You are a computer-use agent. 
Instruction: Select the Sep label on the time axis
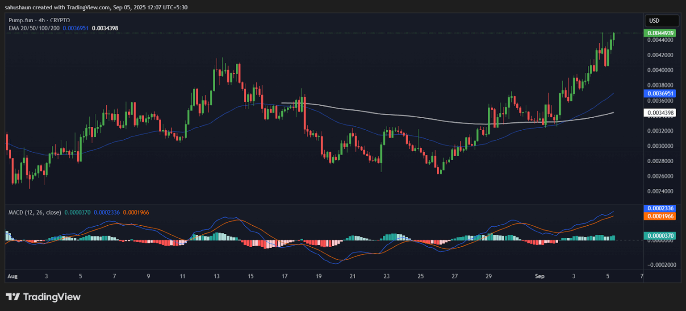coord(540,276)
